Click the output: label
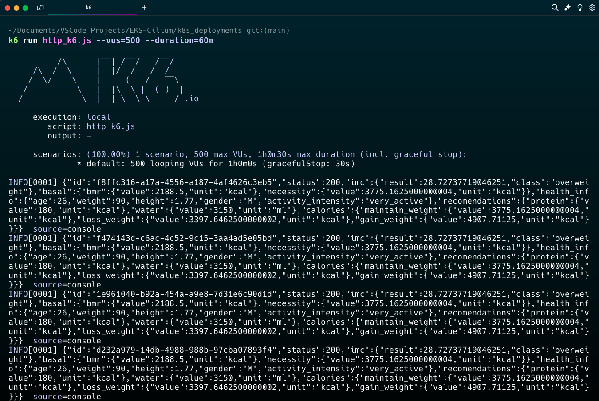This screenshot has height=401, width=599. (64, 136)
